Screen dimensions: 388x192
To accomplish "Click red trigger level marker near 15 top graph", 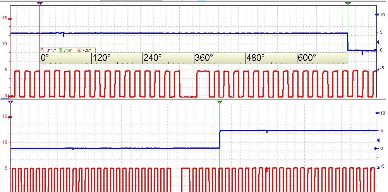I will [10, 19].
